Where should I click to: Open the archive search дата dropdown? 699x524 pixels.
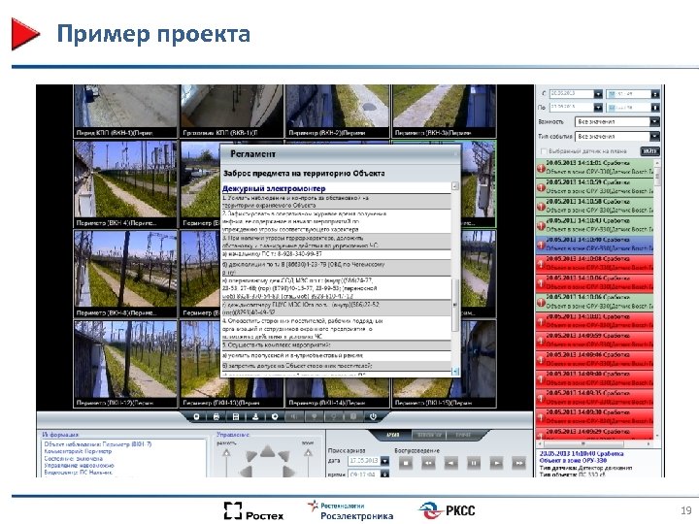[x=385, y=461]
